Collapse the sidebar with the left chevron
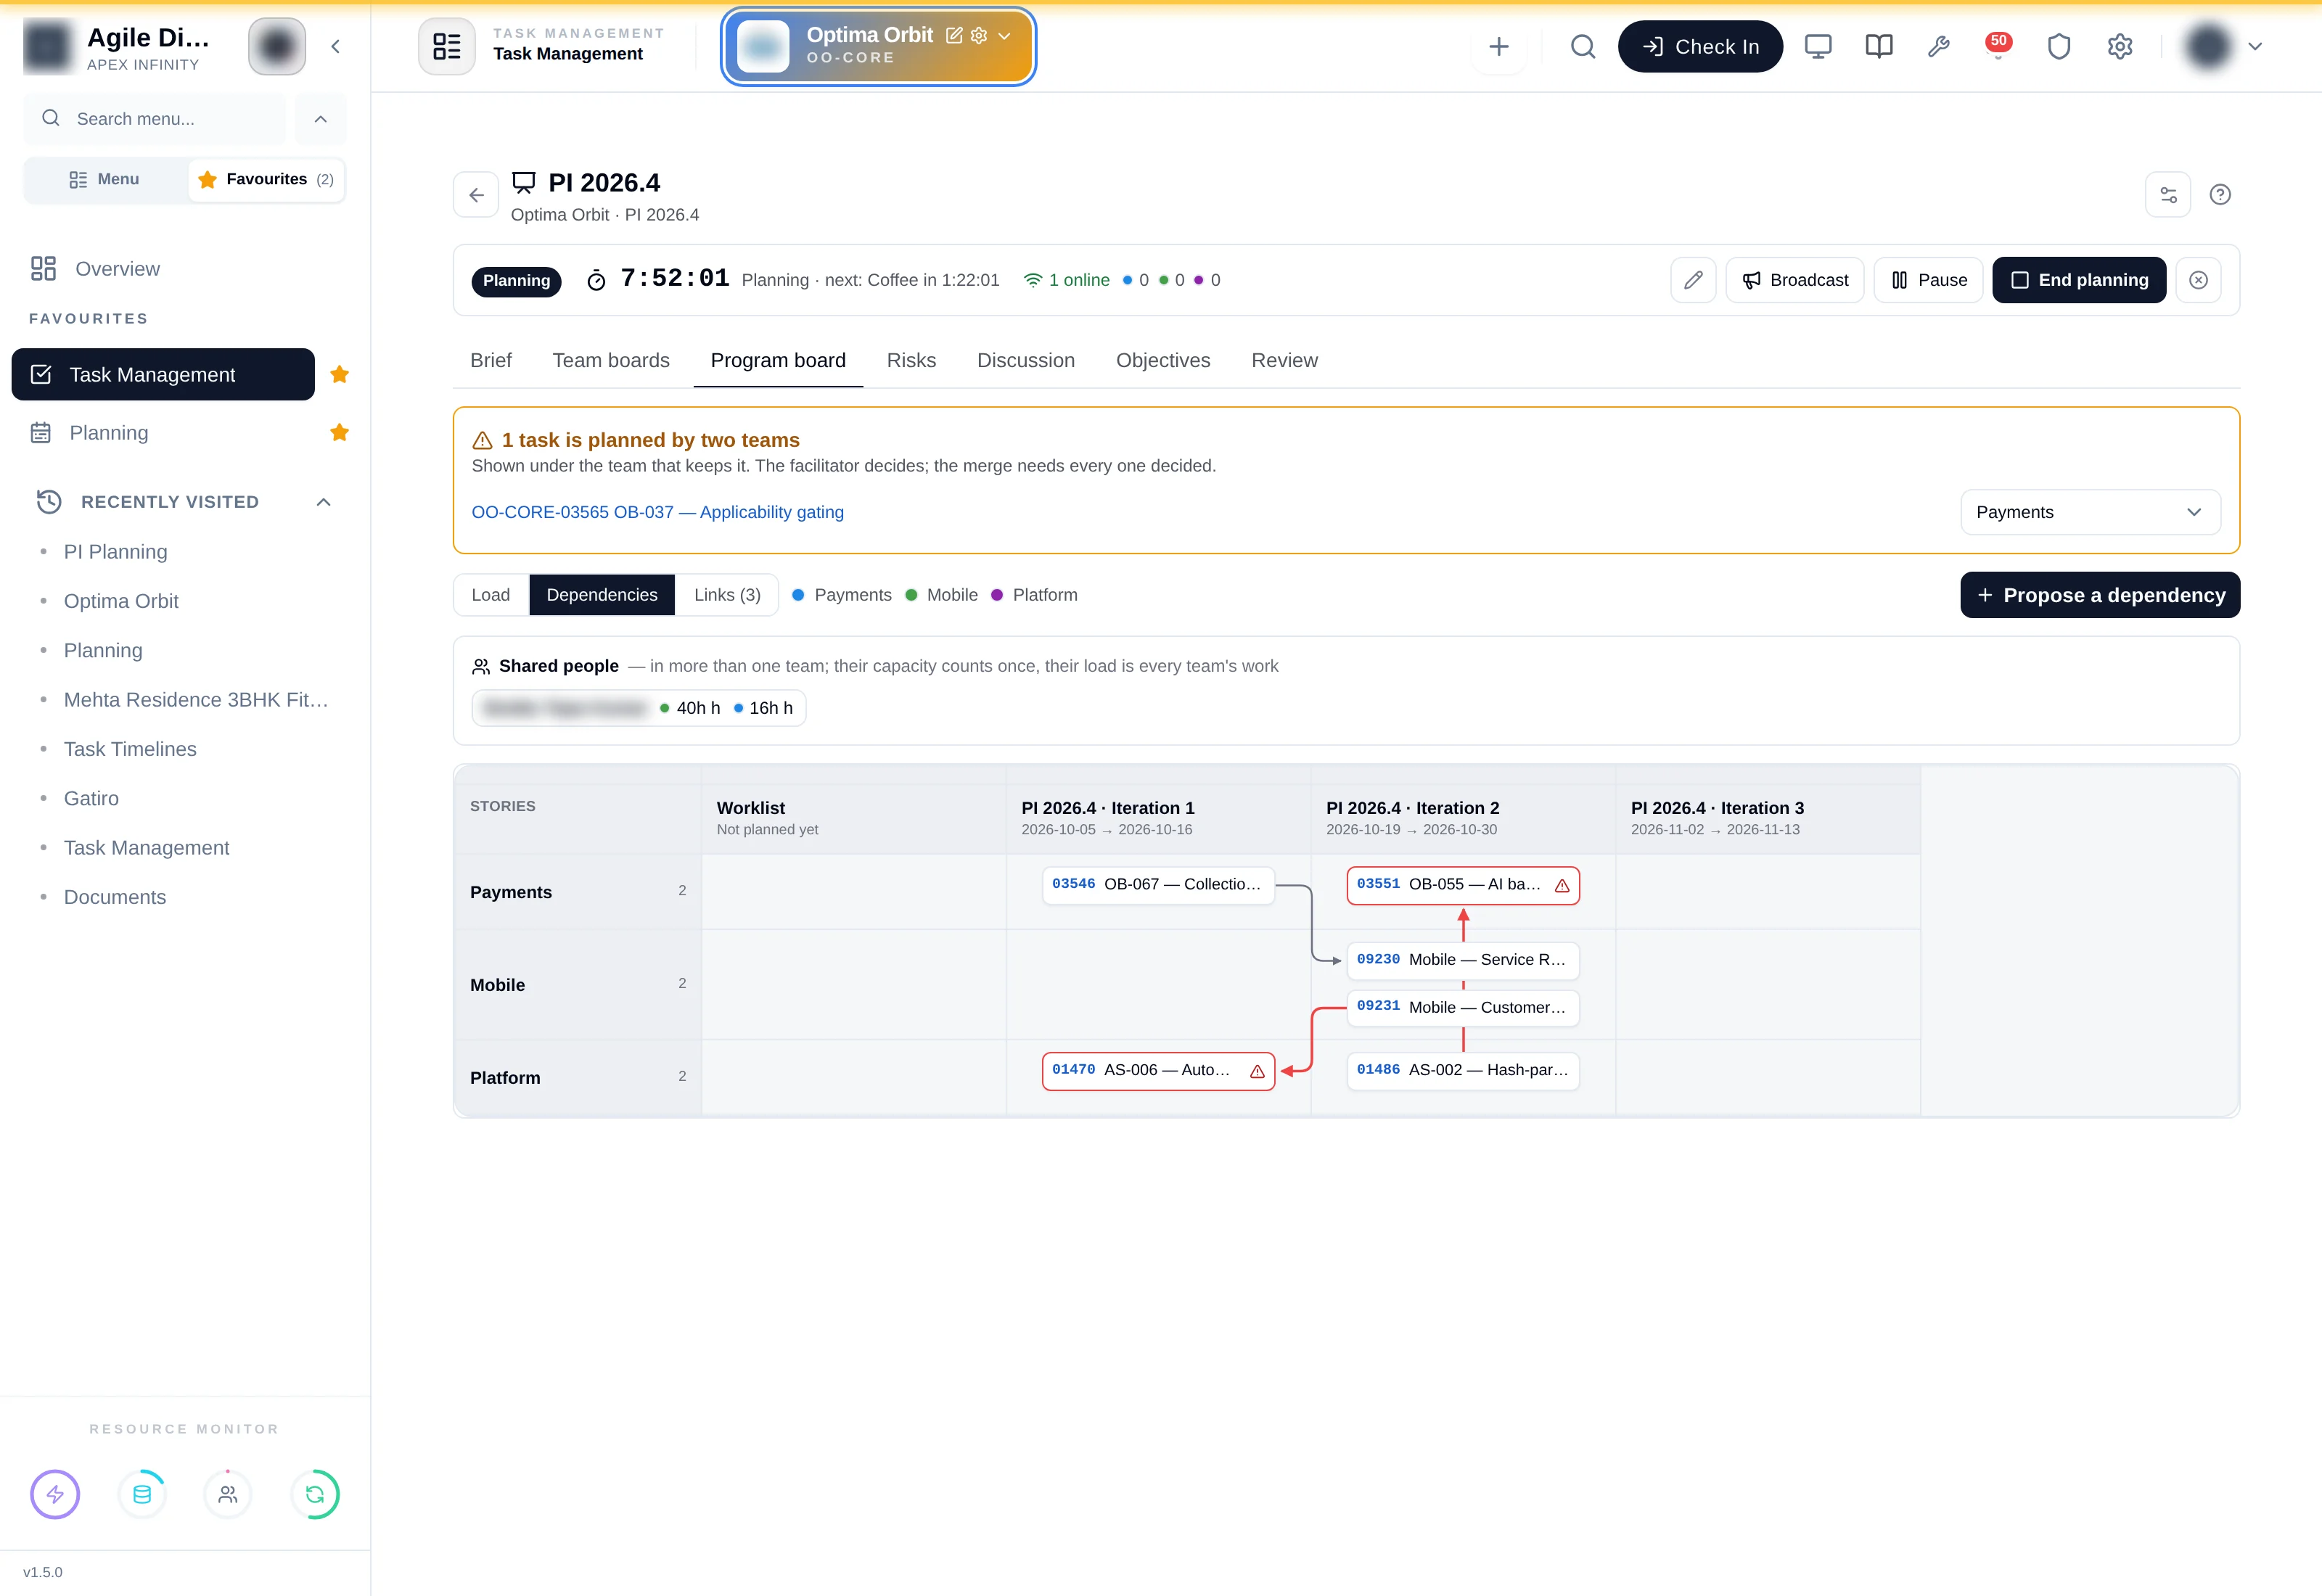This screenshot has width=2322, height=1596. 335,46
